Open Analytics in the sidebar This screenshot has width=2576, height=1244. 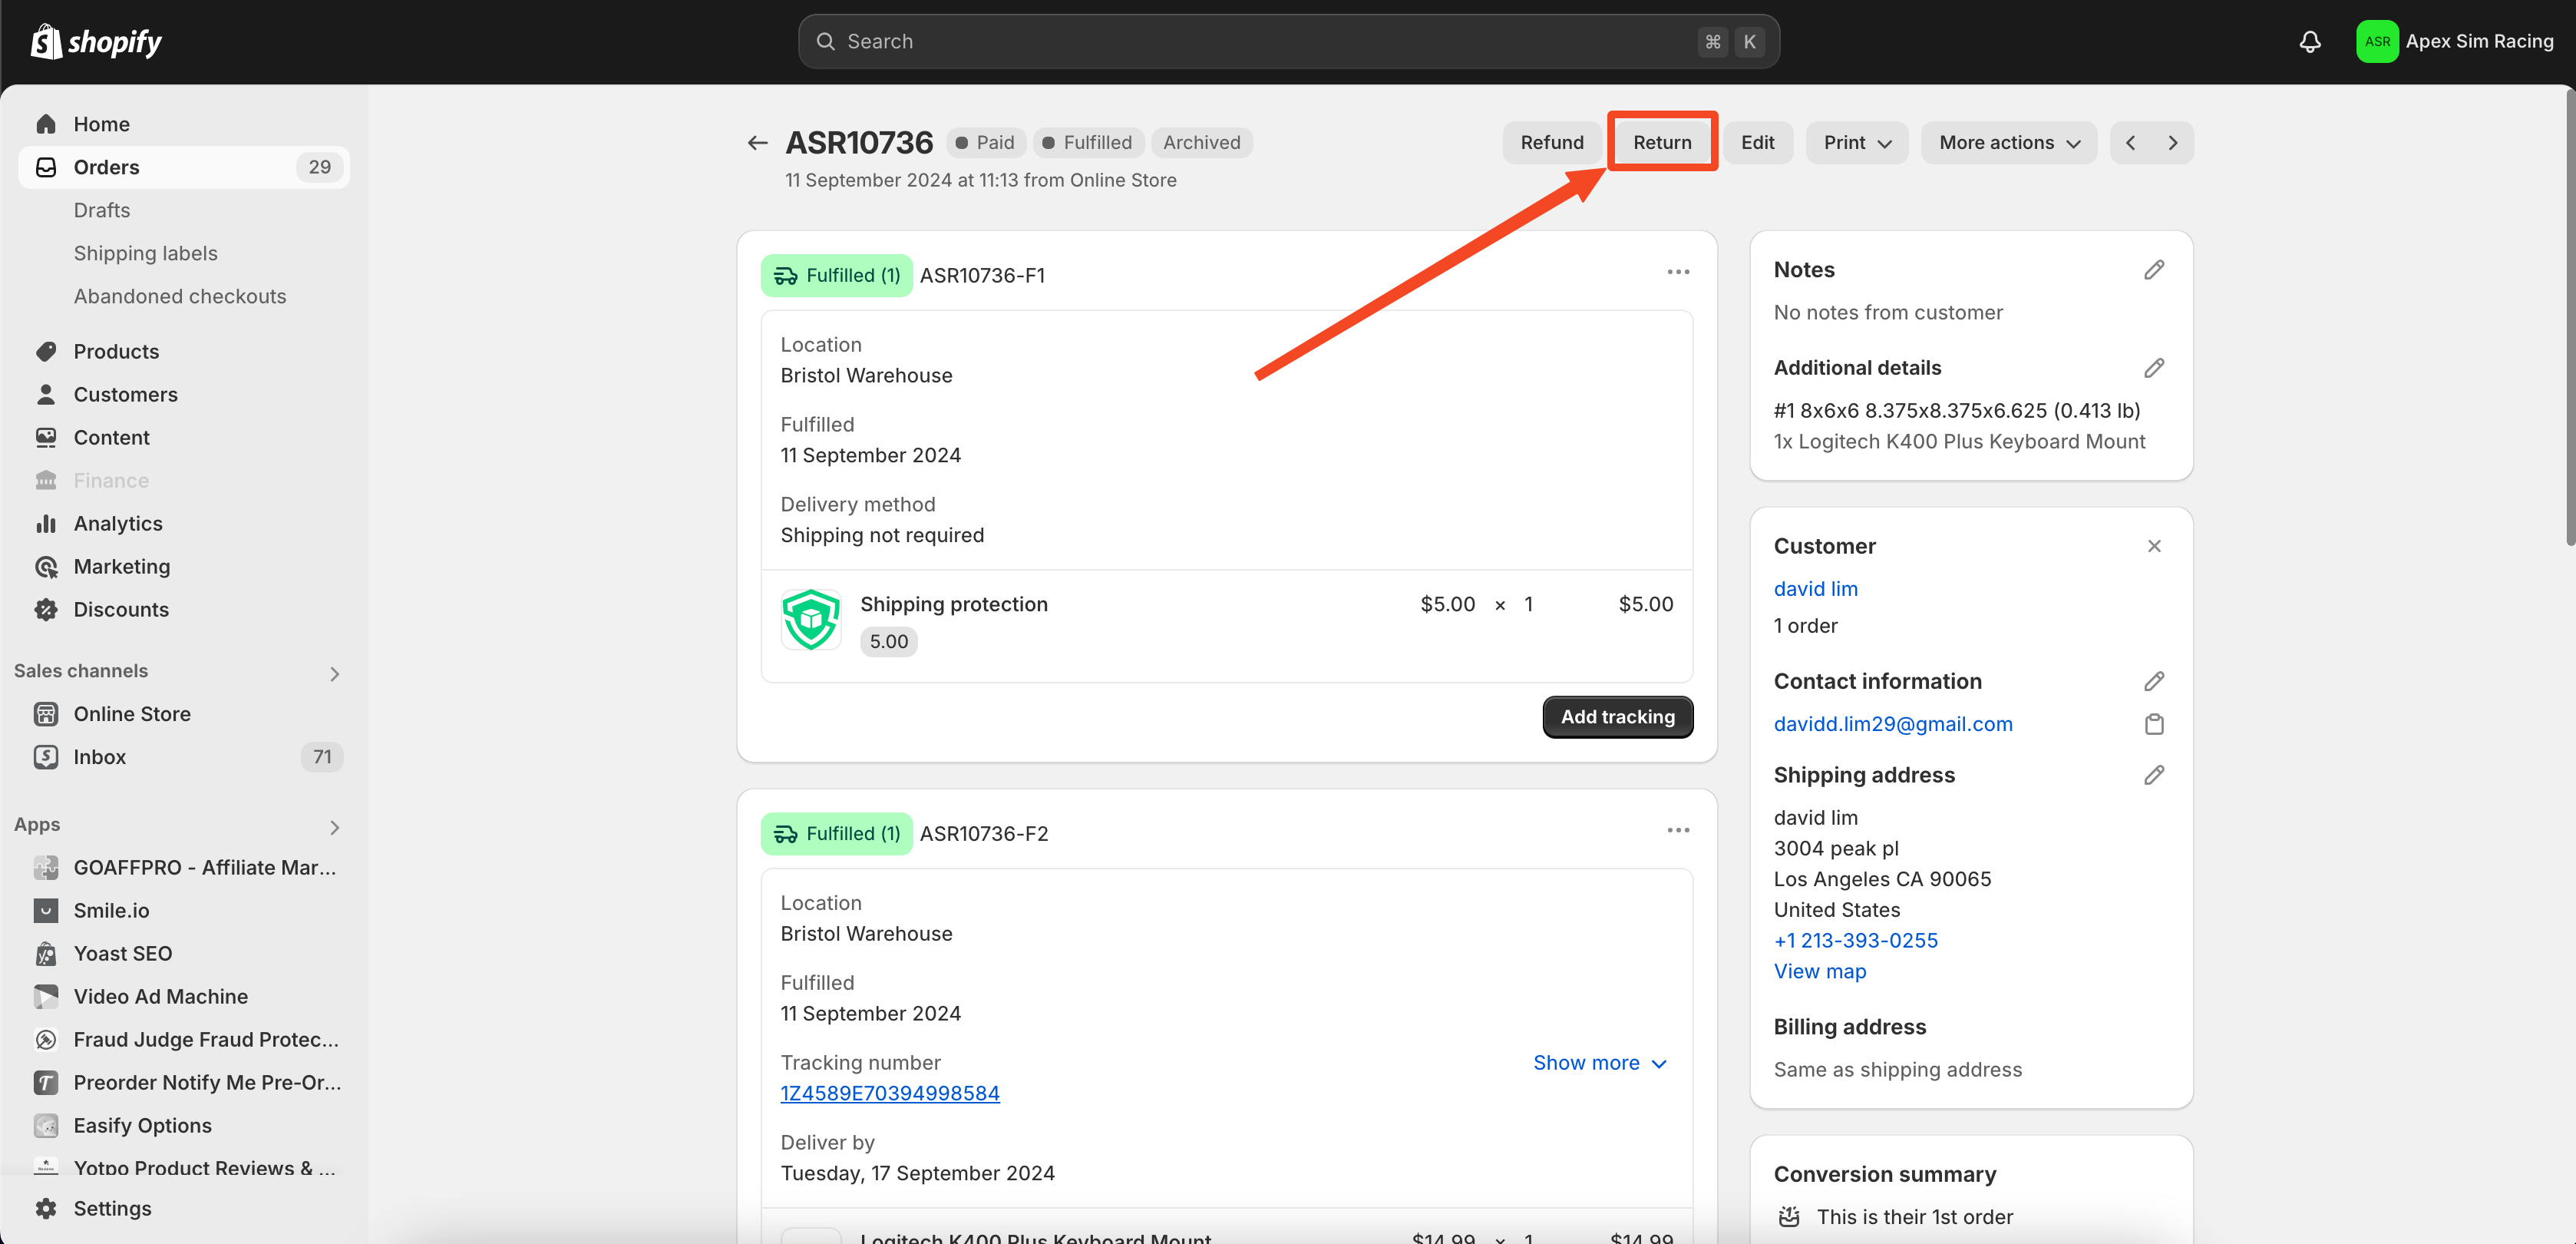117,524
